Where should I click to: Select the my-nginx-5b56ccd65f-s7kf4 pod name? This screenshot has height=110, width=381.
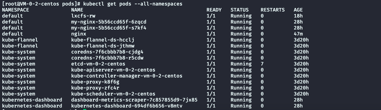click(109, 28)
